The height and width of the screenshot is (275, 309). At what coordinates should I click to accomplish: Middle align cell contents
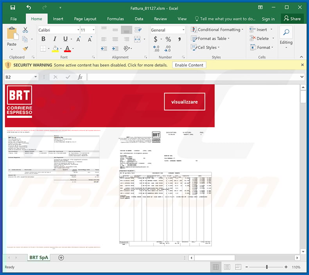coord(115,30)
